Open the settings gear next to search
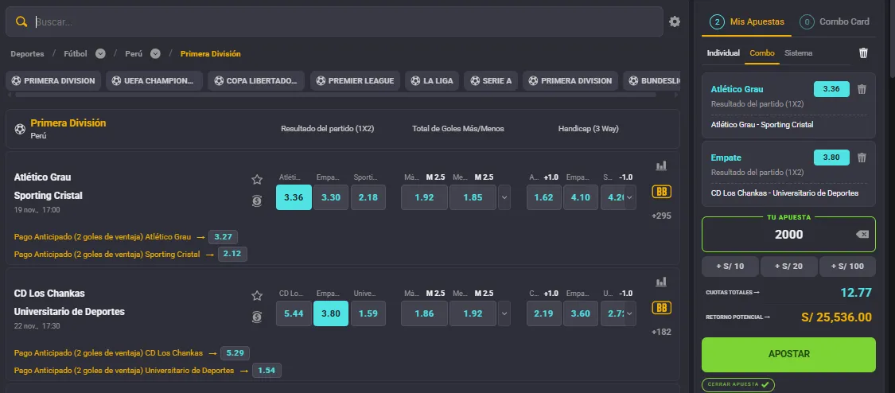The image size is (895, 393). coord(675,21)
